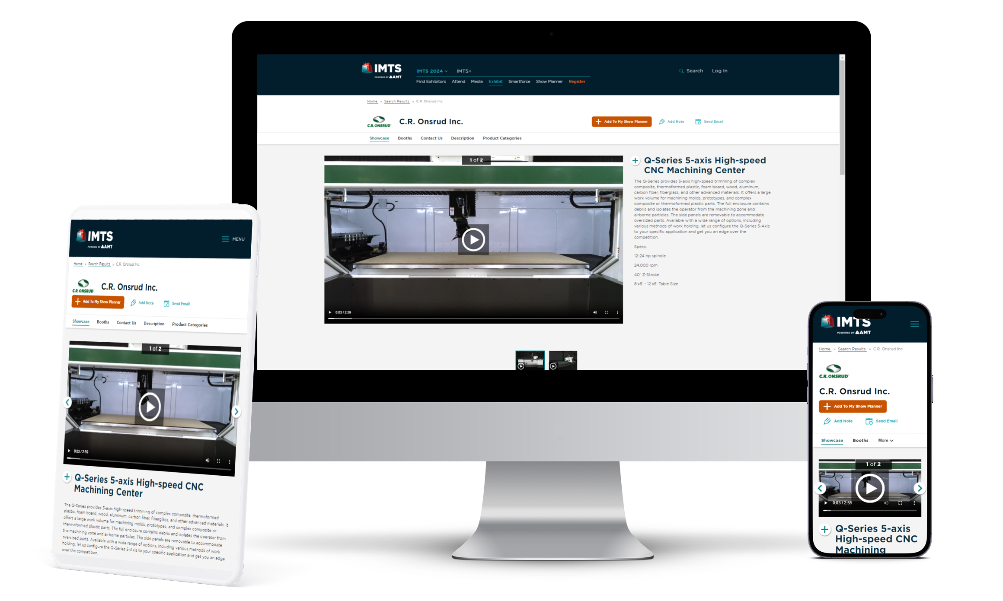Image resolution: width=1003 pixels, height=601 pixels.
Task: Click the play button on showcase video
Action: [x=473, y=239]
